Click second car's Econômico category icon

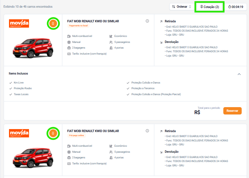coord(111,146)
